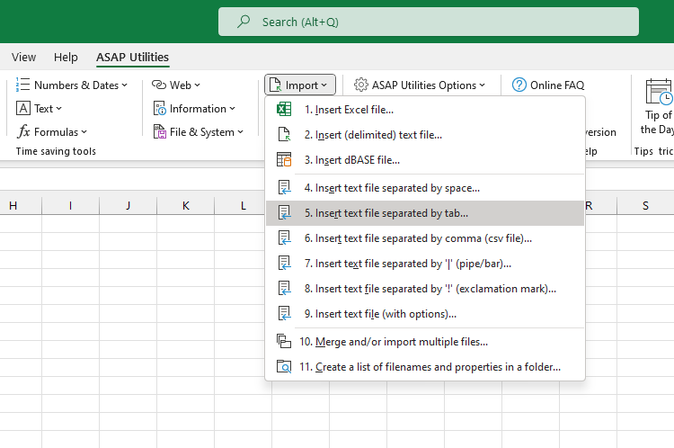Click the numbered list icon for Numbers & Dates
This screenshot has width=674, height=448.
(x=22, y=85)
